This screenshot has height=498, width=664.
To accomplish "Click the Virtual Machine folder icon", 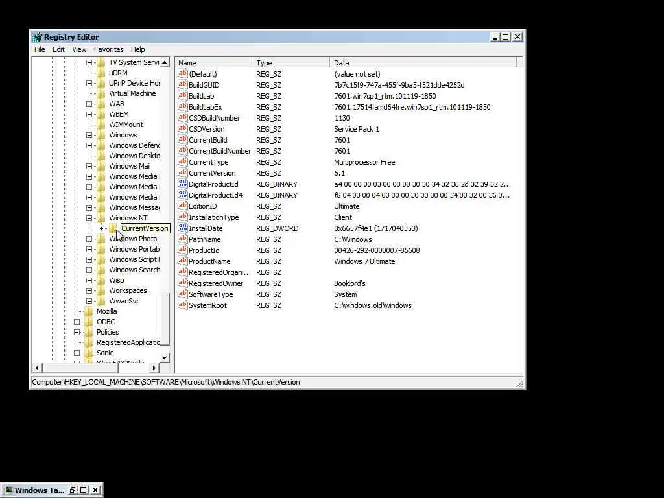I will click(101, 93).
